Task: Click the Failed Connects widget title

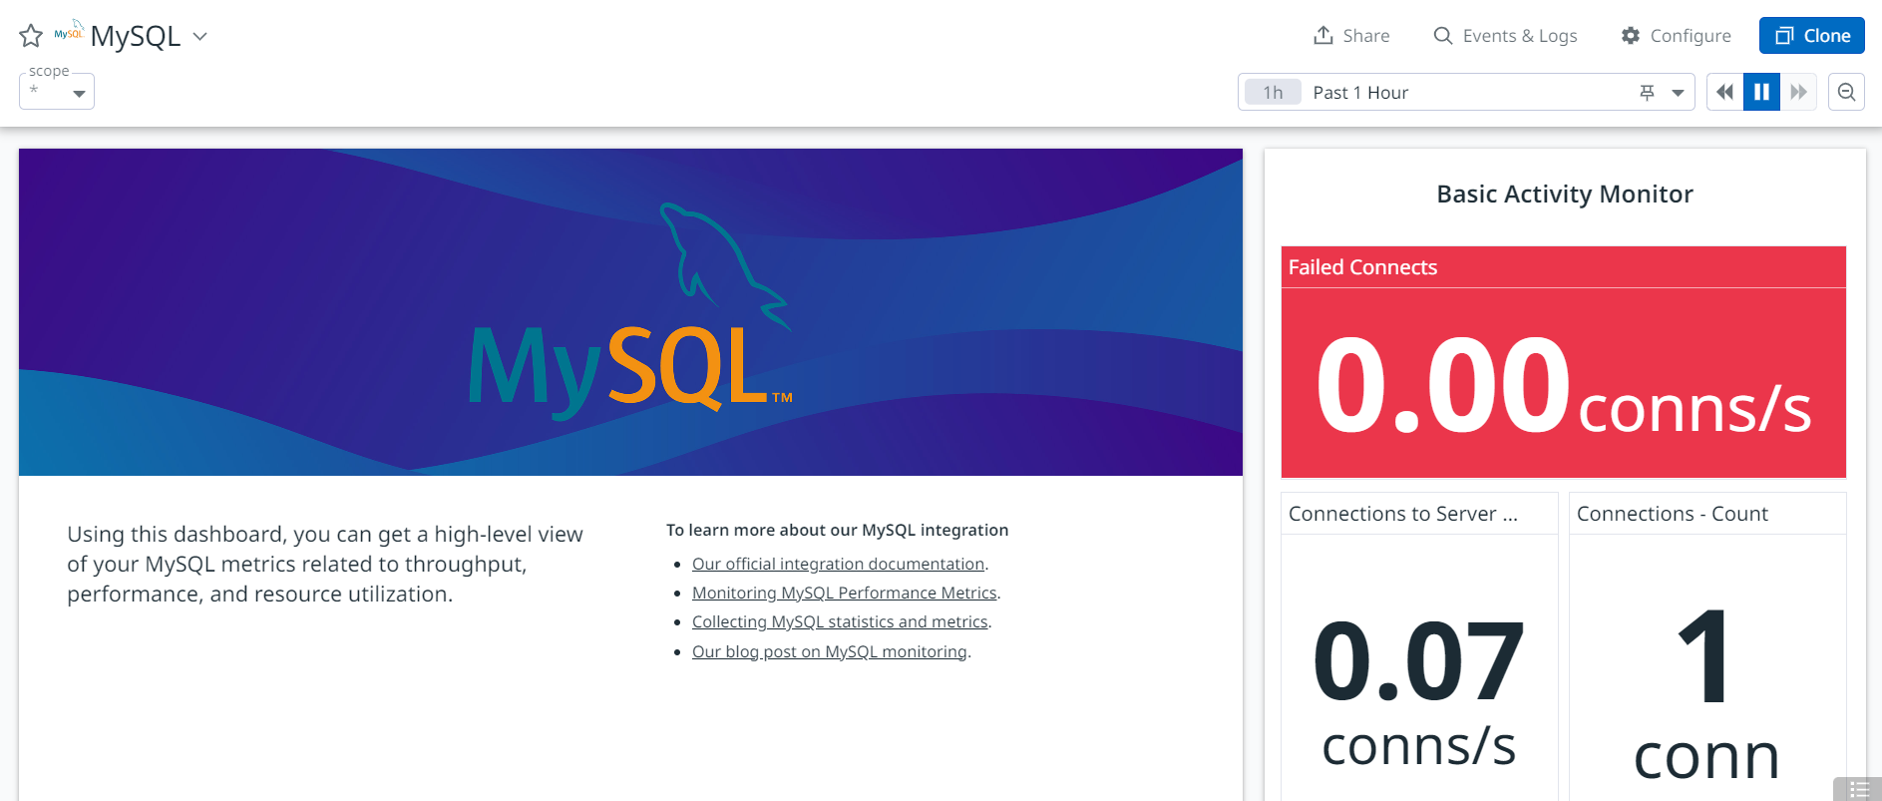Action: click(x=1362, y=267)
